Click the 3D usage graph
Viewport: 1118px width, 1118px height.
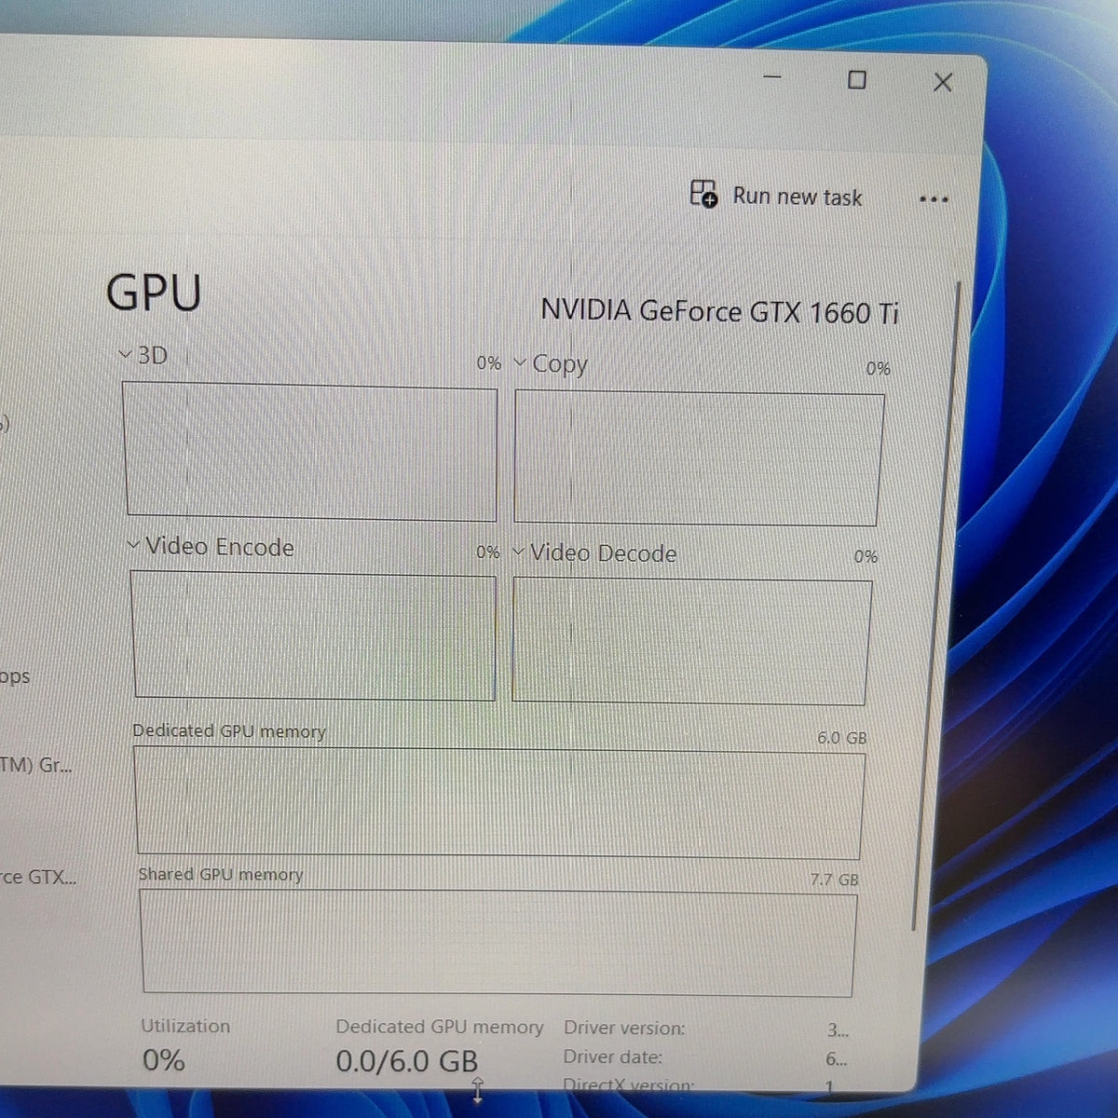(x=310, y=453)
